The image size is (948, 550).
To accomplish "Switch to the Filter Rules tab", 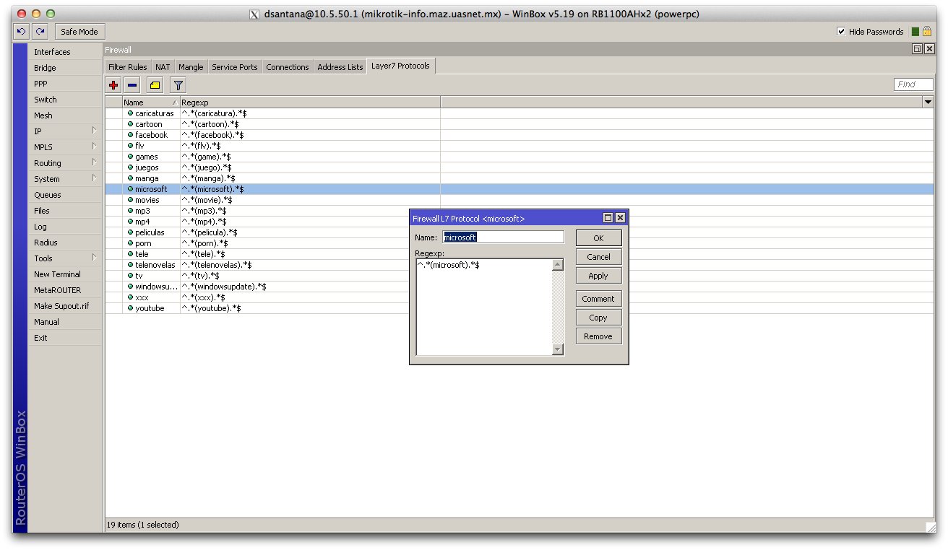I will pos(127,67).
